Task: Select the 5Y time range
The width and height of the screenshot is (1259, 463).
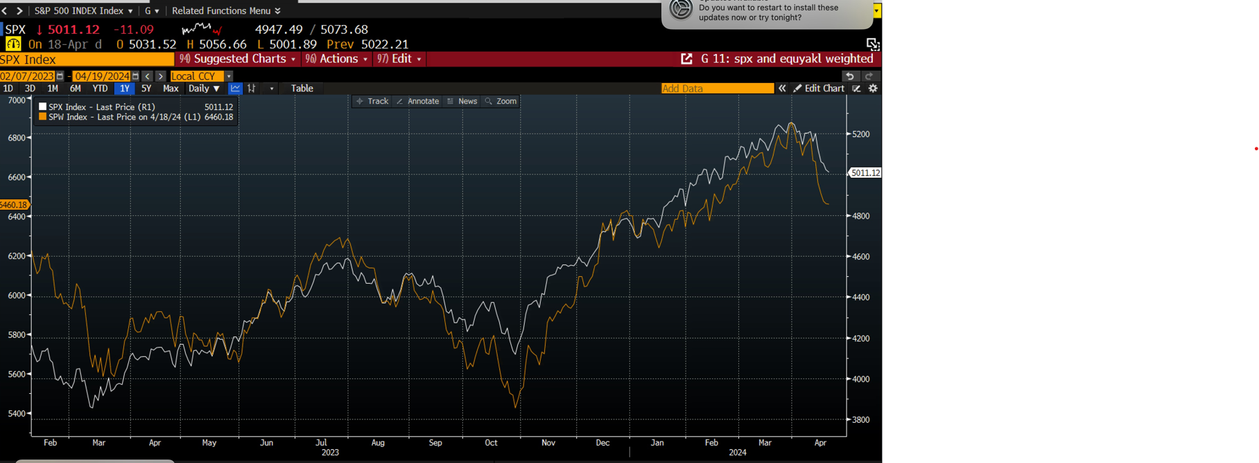Action: tap(146, 89)
